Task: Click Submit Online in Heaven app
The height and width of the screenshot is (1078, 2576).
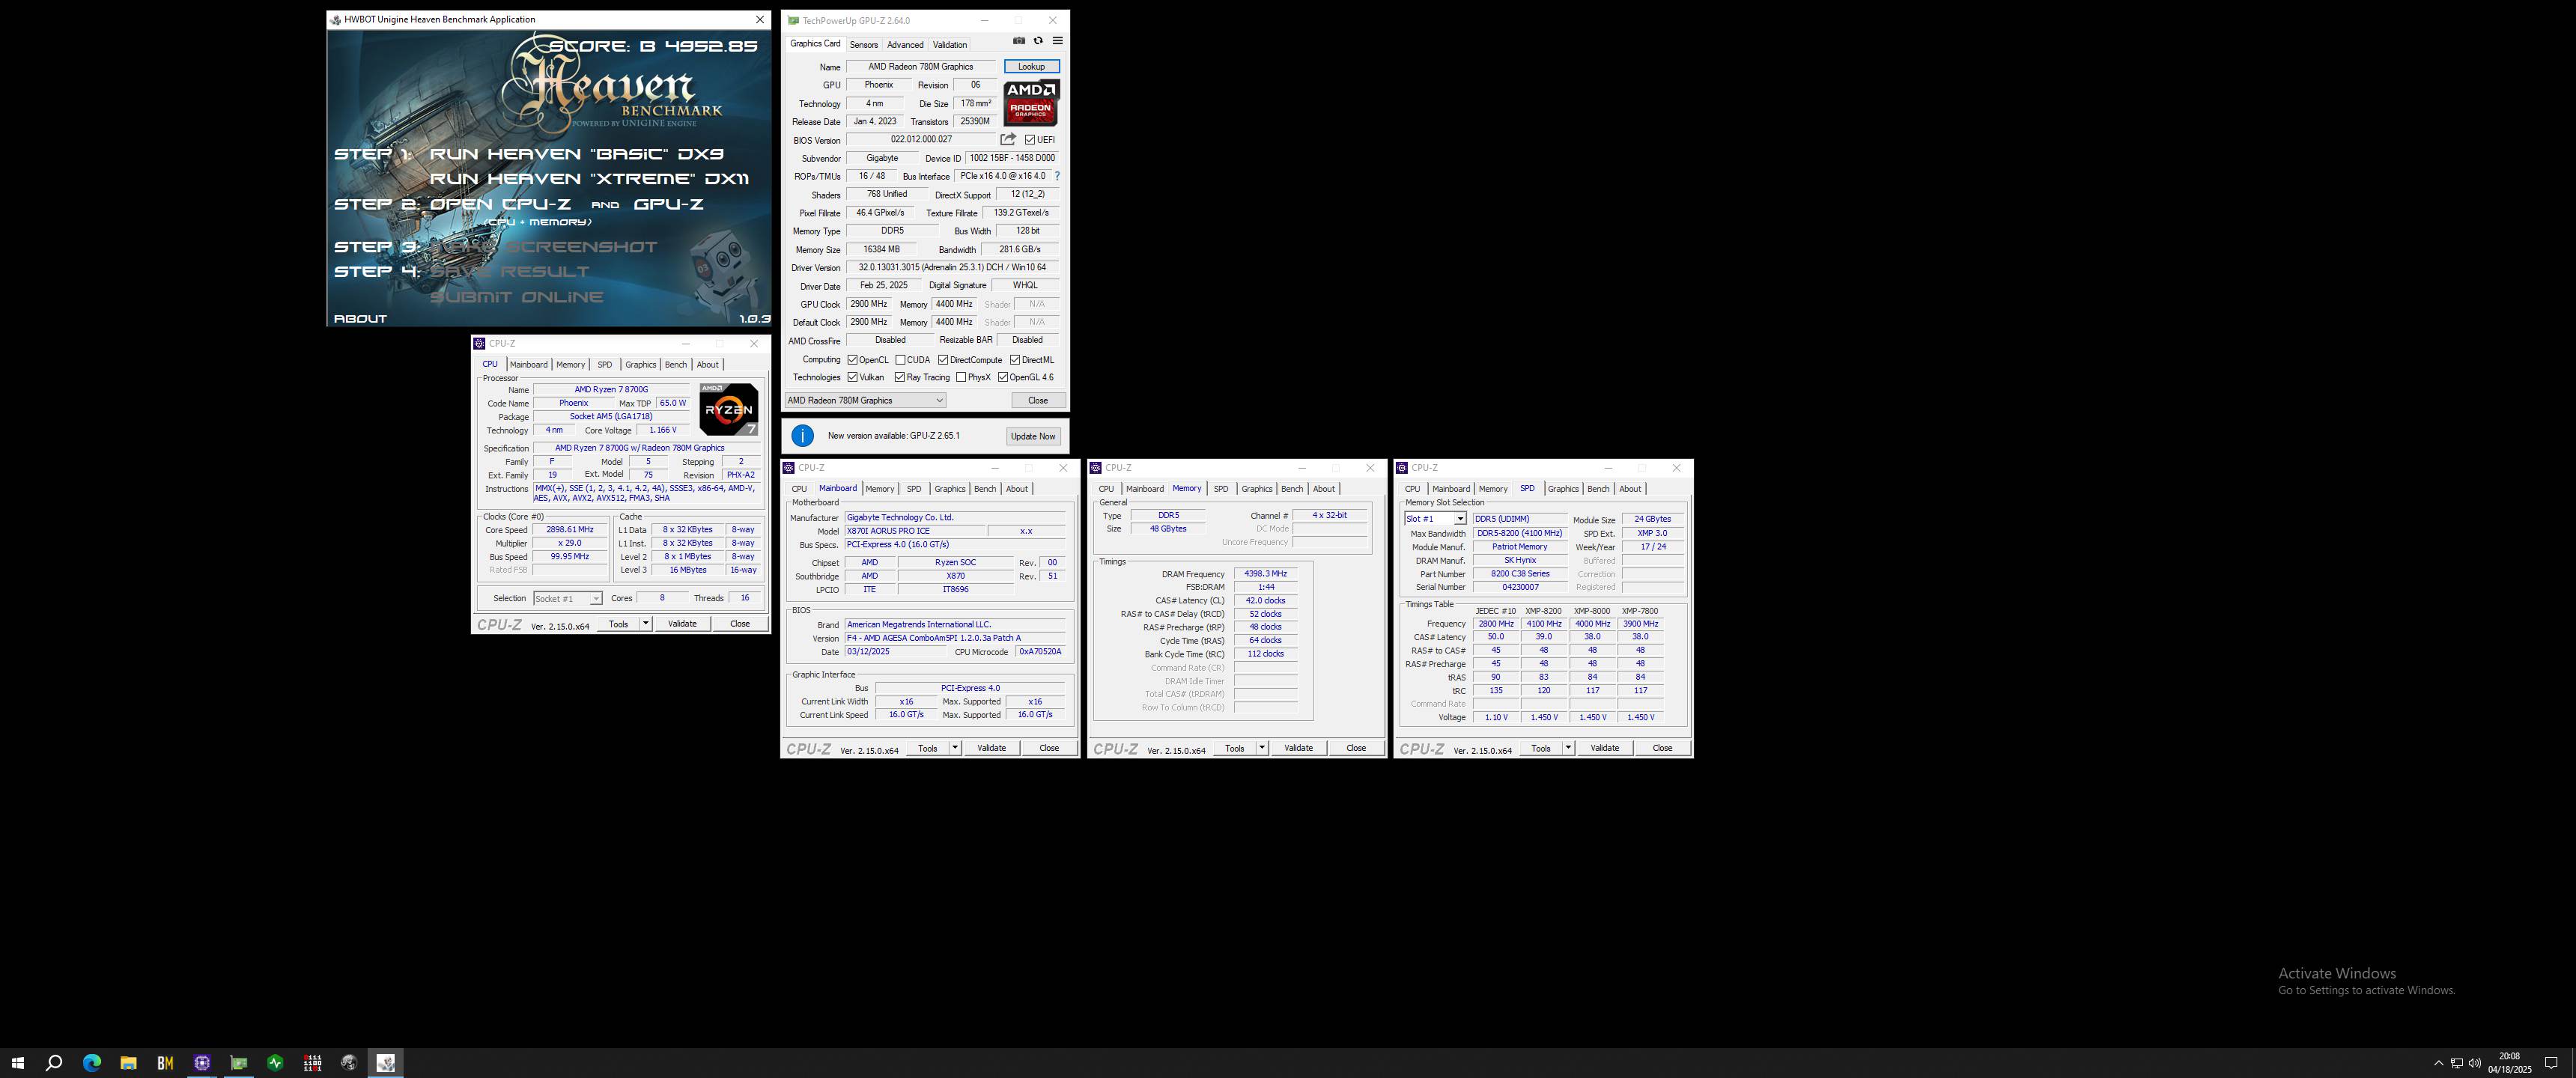Action: (517, 297)
